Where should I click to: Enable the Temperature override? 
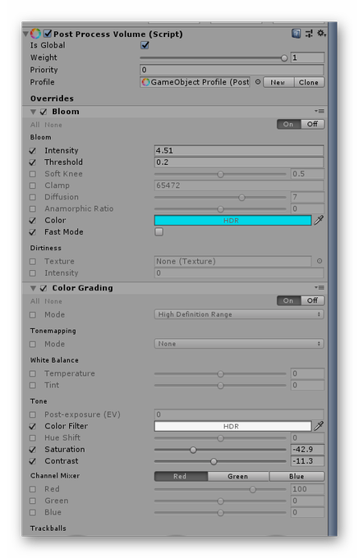point(33,373)
